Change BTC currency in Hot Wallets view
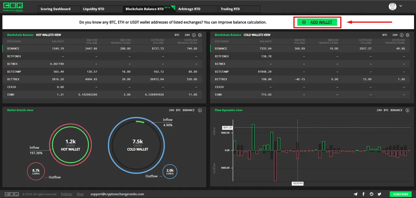Image resolution: width=416 pixels, height=198 pixels. pos(177,35)
